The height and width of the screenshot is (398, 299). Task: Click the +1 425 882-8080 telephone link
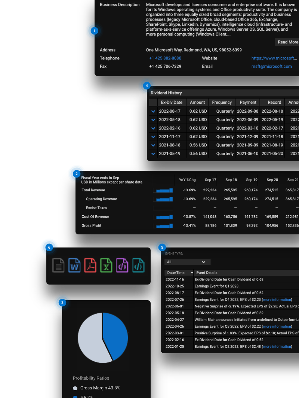pyautogui.click(x=165, y=58)
